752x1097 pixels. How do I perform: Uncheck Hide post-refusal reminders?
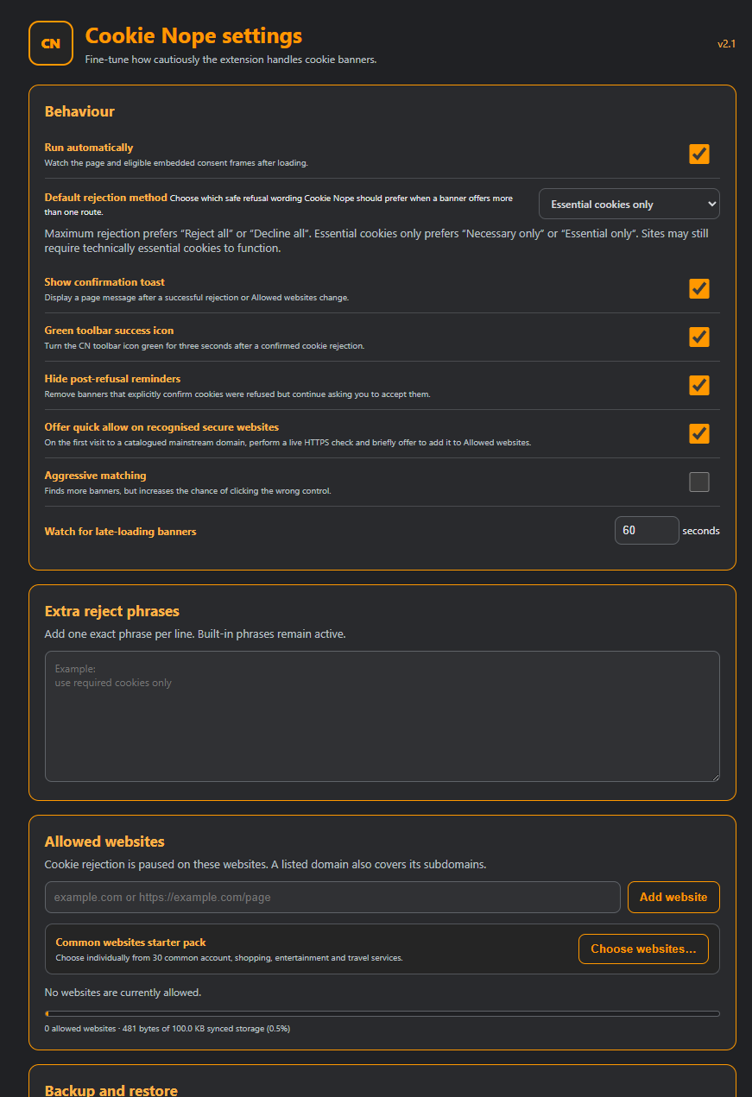click(699, 385)
